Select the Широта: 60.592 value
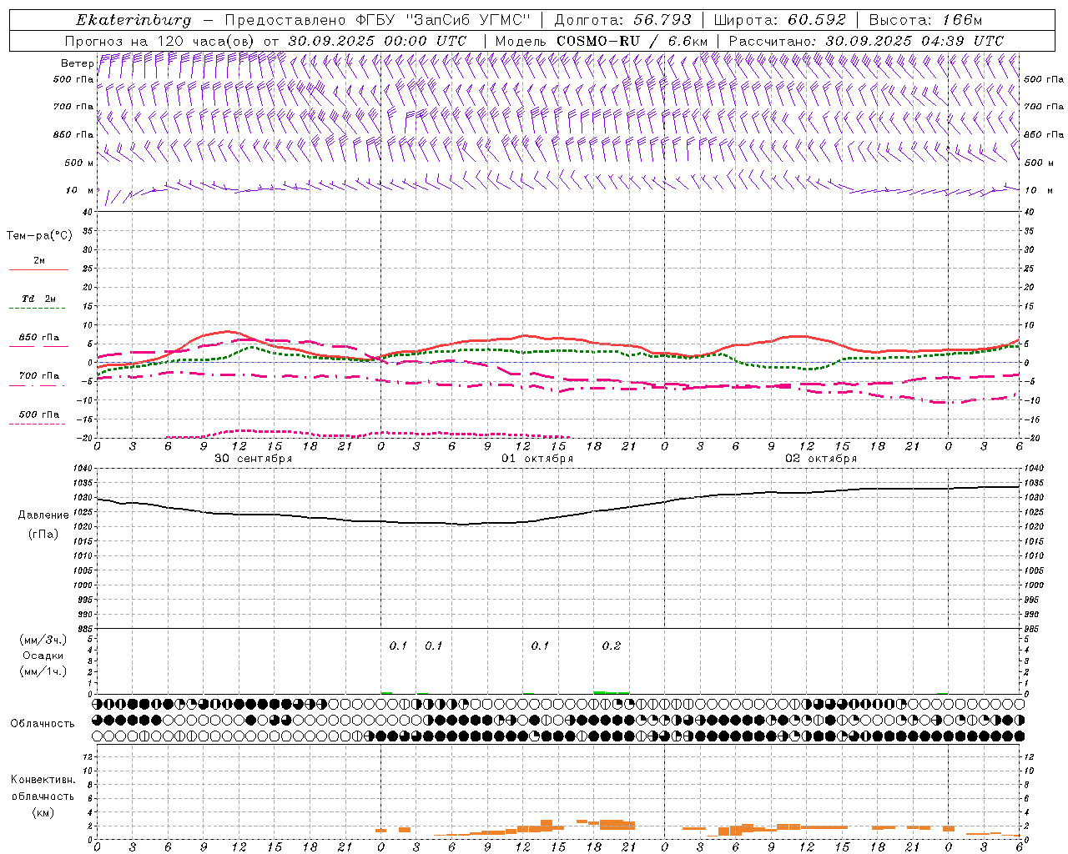The width and height of the screenshot is (1068, 854). tap(779, 20)
